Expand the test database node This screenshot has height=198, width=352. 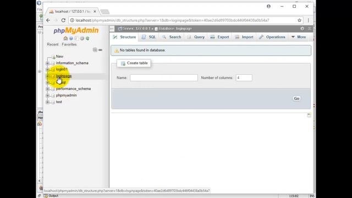[x=47, y=102]
